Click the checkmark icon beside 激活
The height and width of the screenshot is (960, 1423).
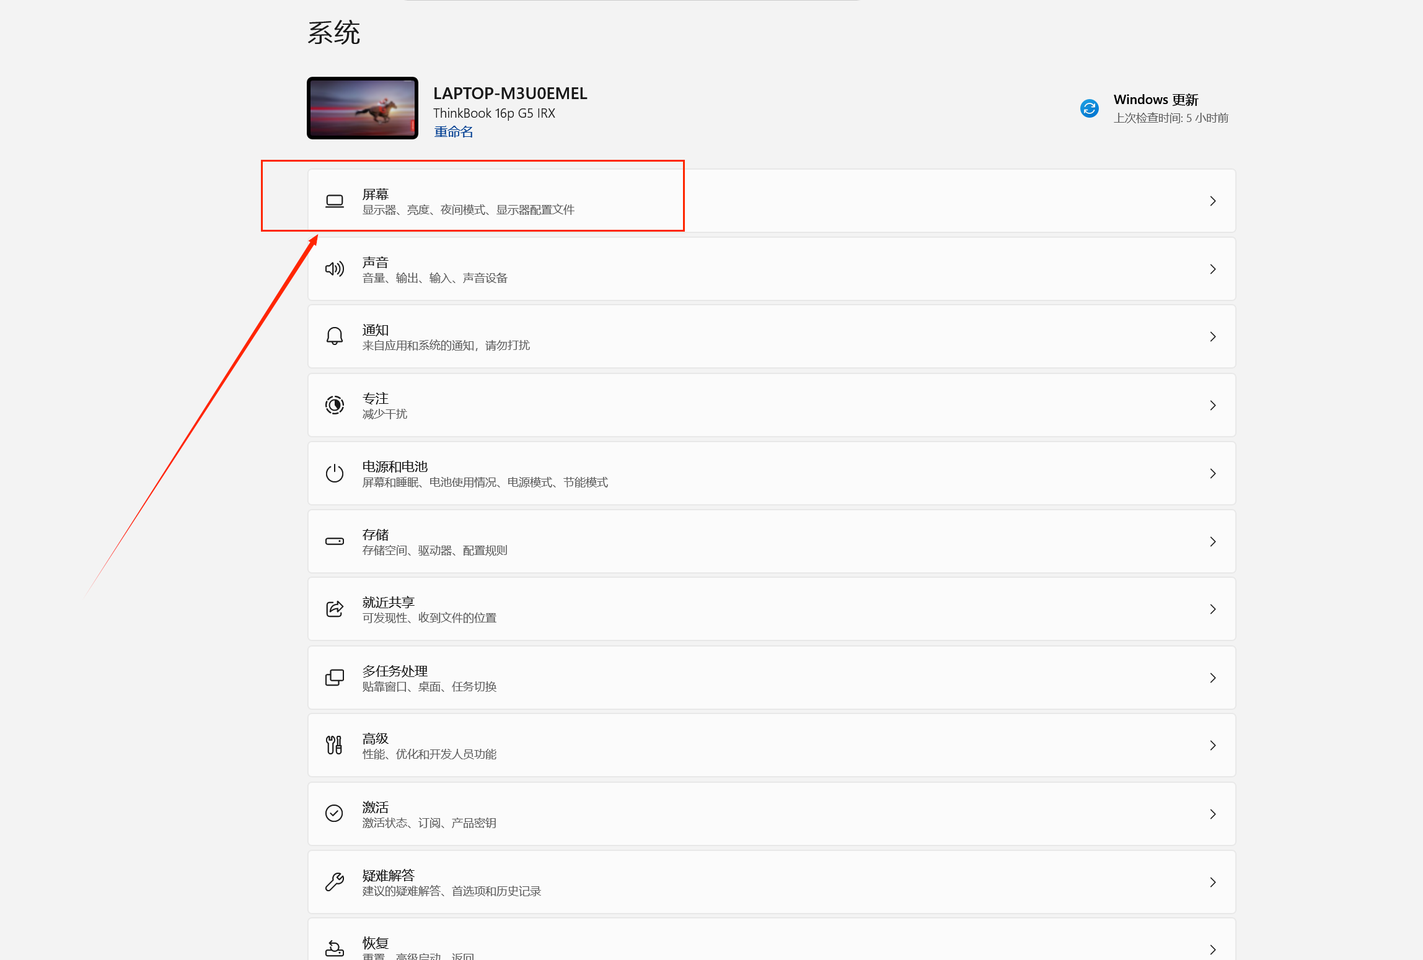coord(334,813)
